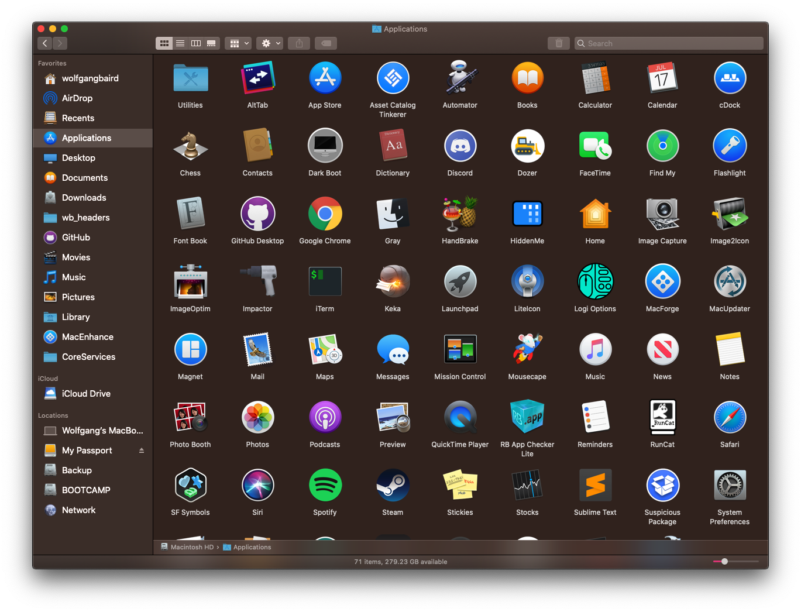
Task: Click the ImageOptim app icon
Action: coord(190,282)
